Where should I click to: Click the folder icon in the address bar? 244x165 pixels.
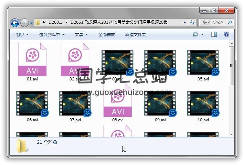(38, 23)
